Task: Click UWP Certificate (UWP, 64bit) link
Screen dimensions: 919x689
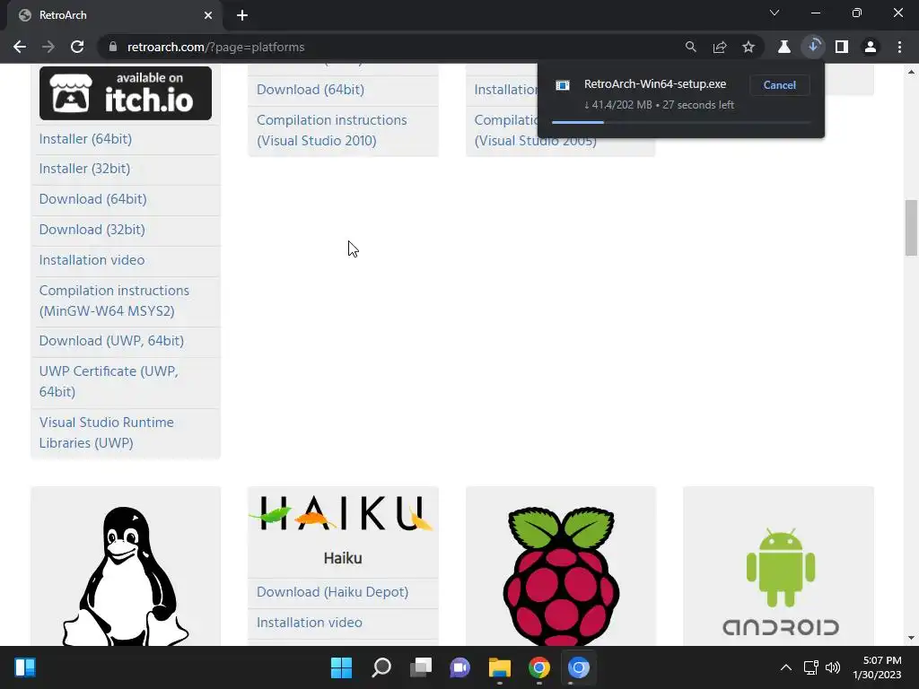Action: tap(109, 381)
